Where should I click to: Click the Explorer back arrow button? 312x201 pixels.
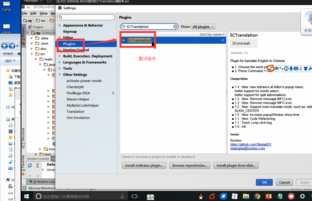click(4, 46)
